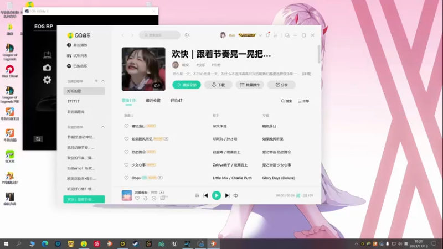Skip to the previous track
Viewport: 443px width, 249px height.
pos(205,195)
